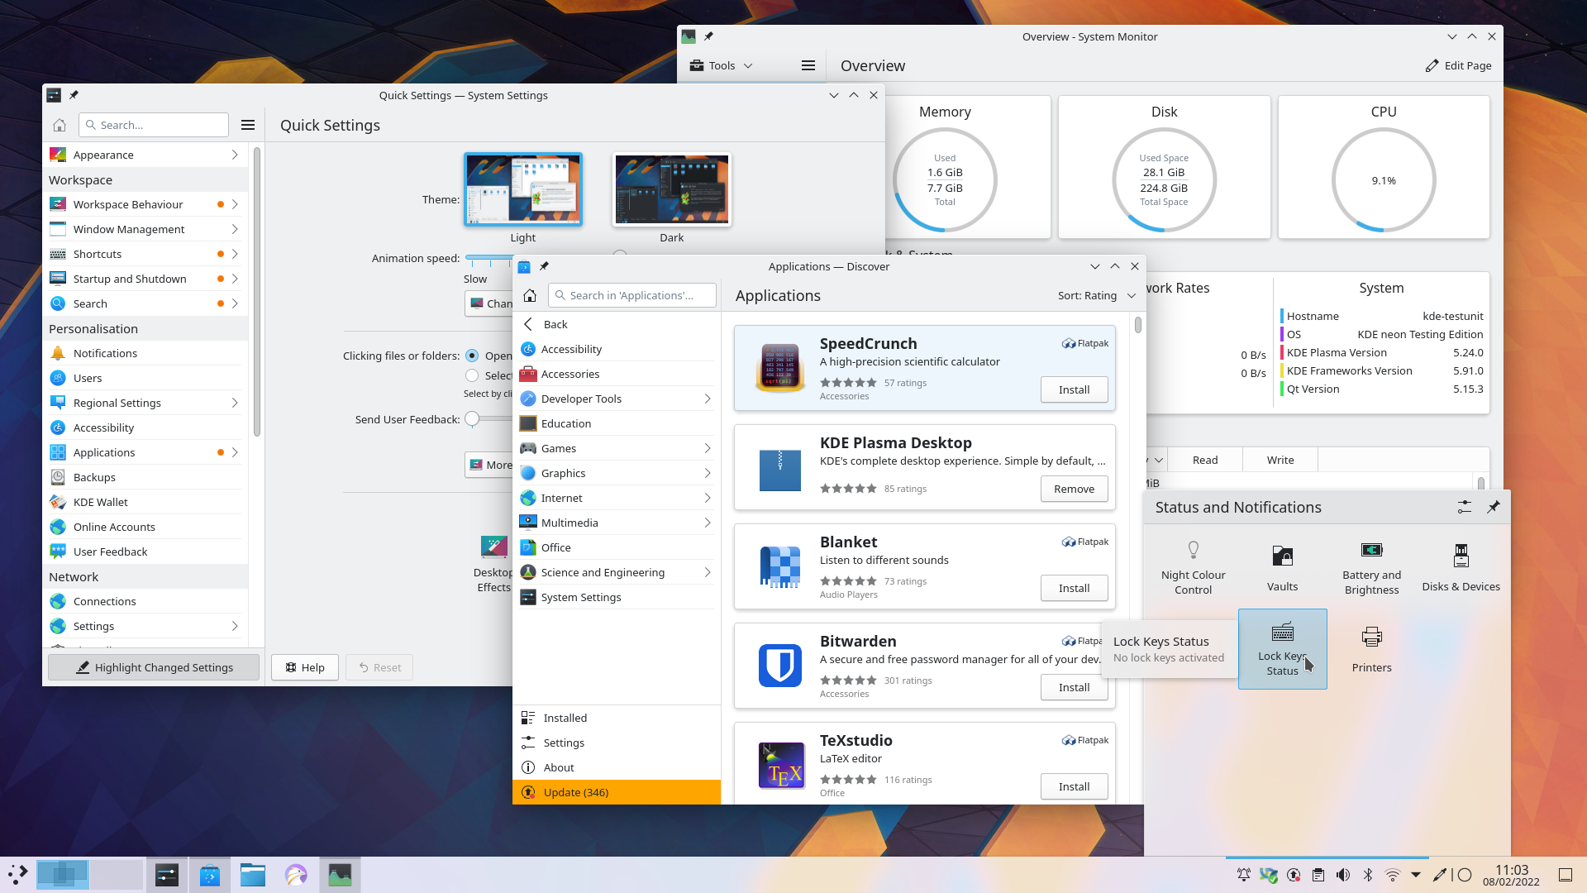Install TeXstudio LaTeX editor
This screenshot has width=1587, height=893.
1074,785
